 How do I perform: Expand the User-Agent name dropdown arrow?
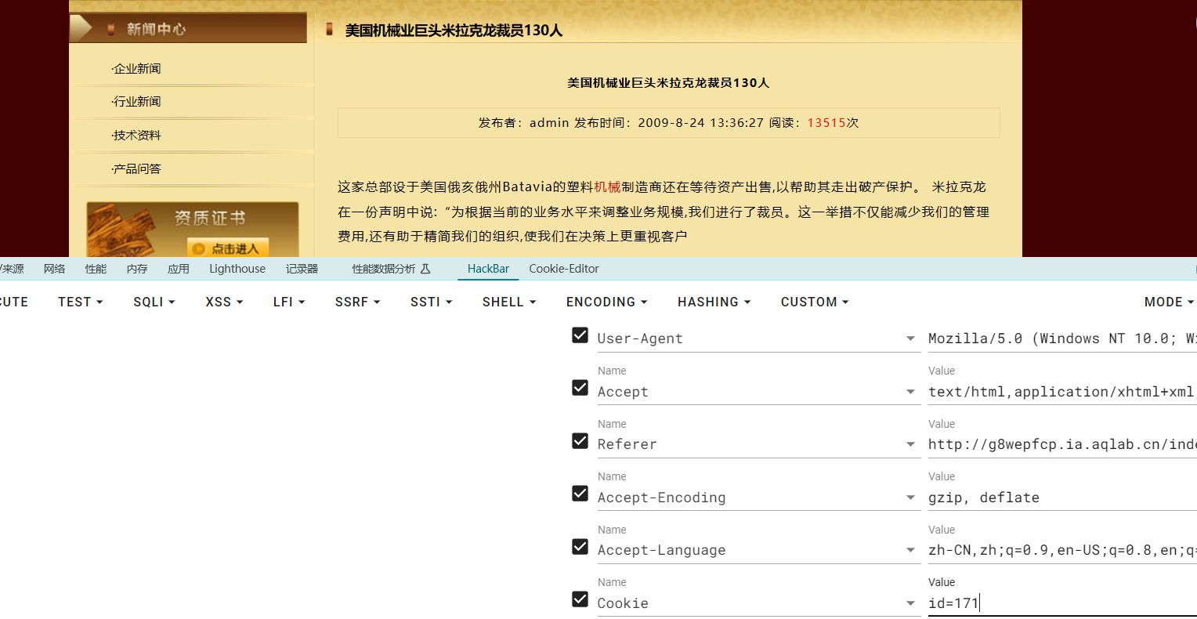tap(910, 338)
